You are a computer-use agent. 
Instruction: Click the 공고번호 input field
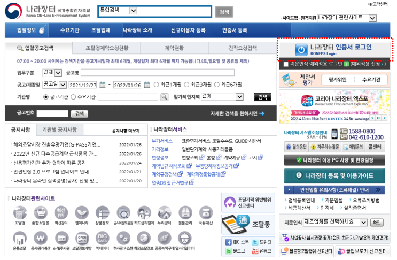coord(52,113)
